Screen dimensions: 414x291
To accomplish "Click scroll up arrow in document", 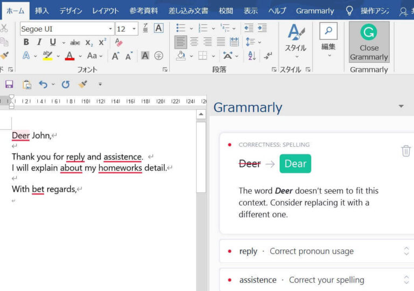I will (x=201, y=114).
